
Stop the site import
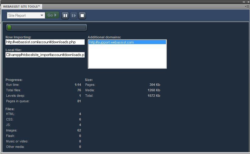82,16
